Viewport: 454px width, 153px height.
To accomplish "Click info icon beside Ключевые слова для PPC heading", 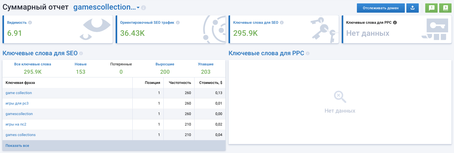I will (307, 53).
